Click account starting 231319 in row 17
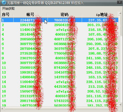The image size is (123, 112). pos(30,96)
